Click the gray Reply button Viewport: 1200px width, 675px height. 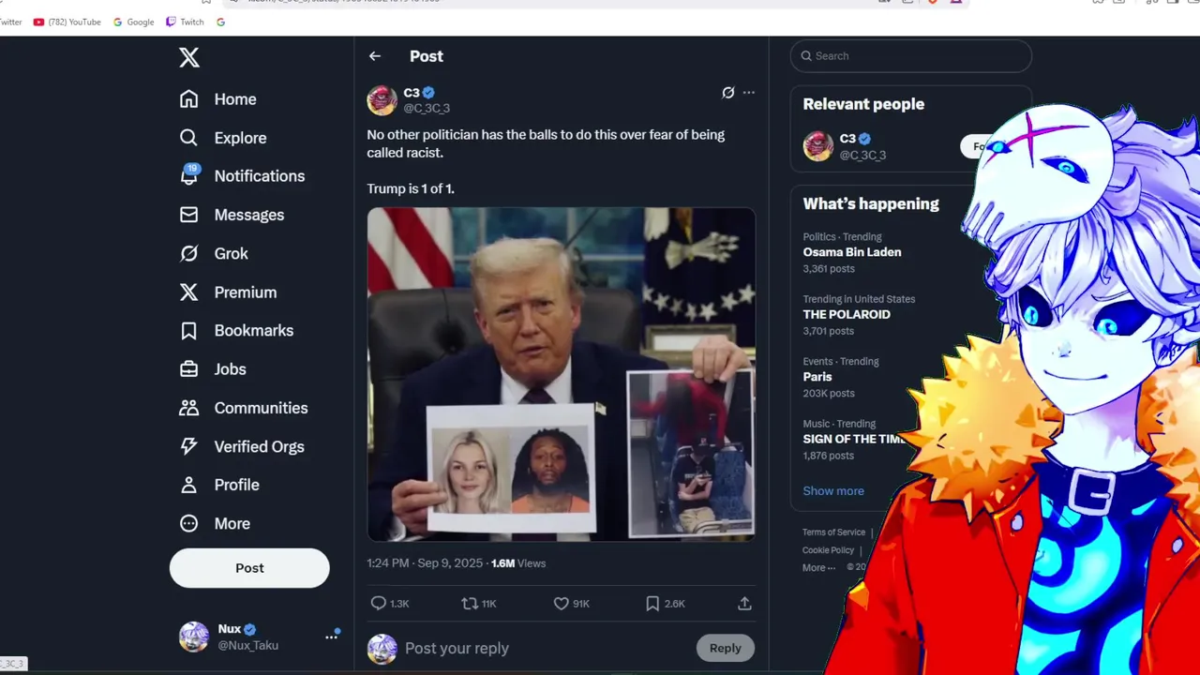point(725,648)
